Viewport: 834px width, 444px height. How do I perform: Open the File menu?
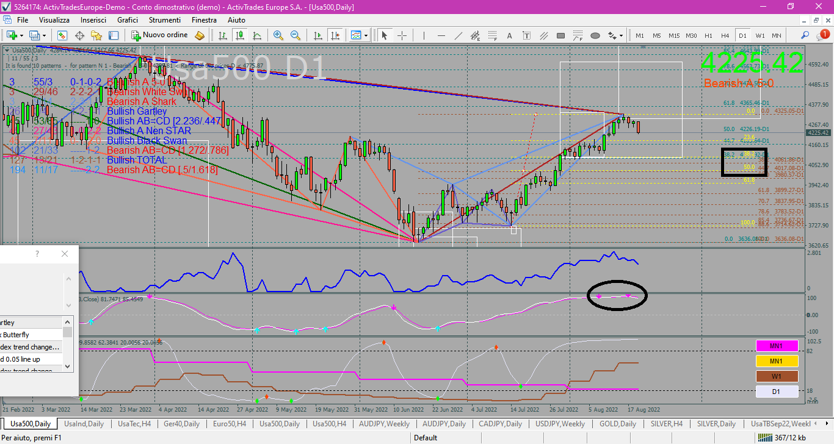tap(23, 20)
